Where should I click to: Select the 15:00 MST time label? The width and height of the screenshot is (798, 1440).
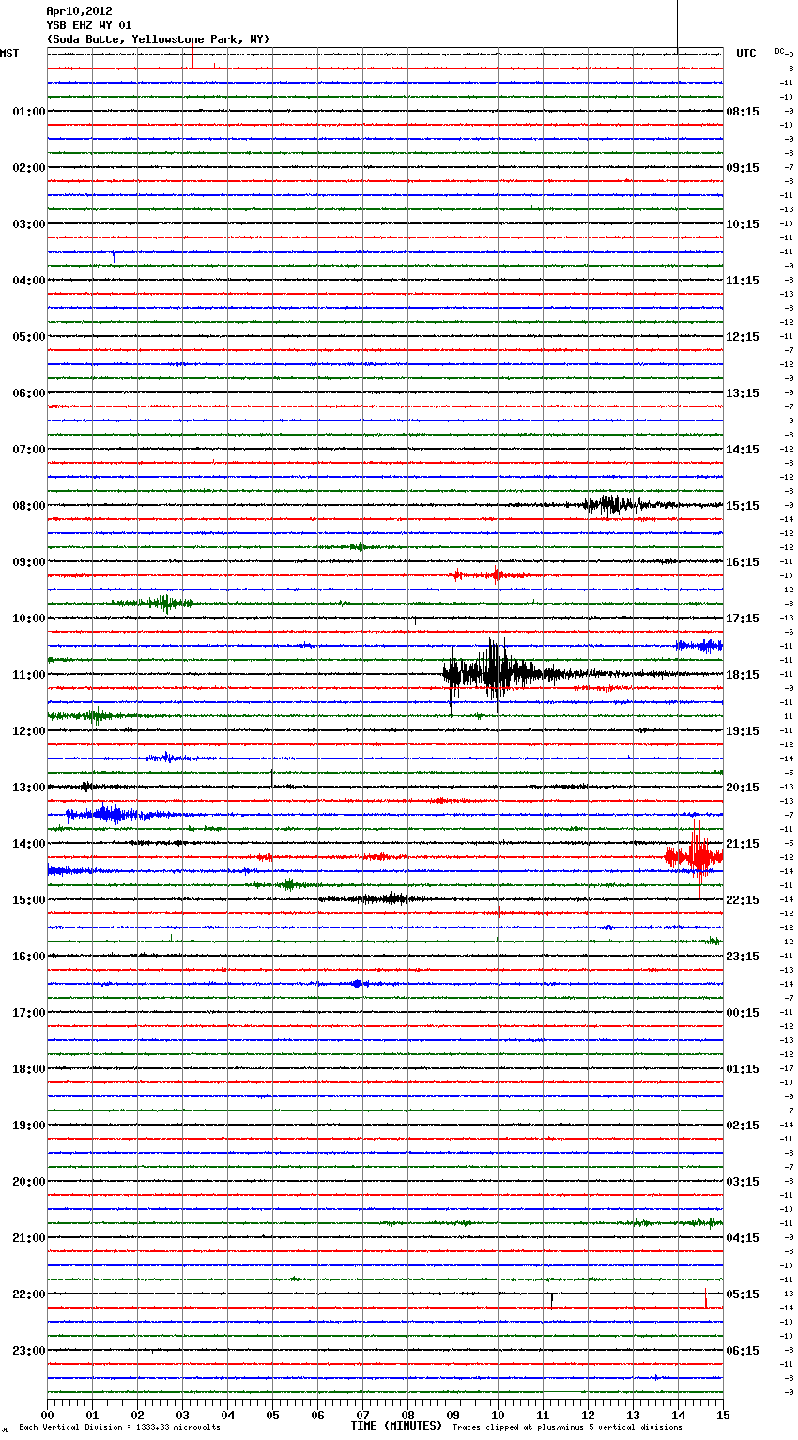(28, 900)
